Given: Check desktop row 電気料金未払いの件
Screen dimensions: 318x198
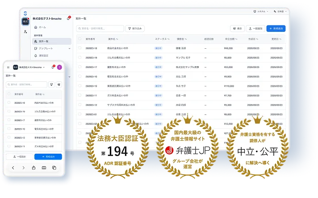Looking at the screenshot, I should point(79,76).
